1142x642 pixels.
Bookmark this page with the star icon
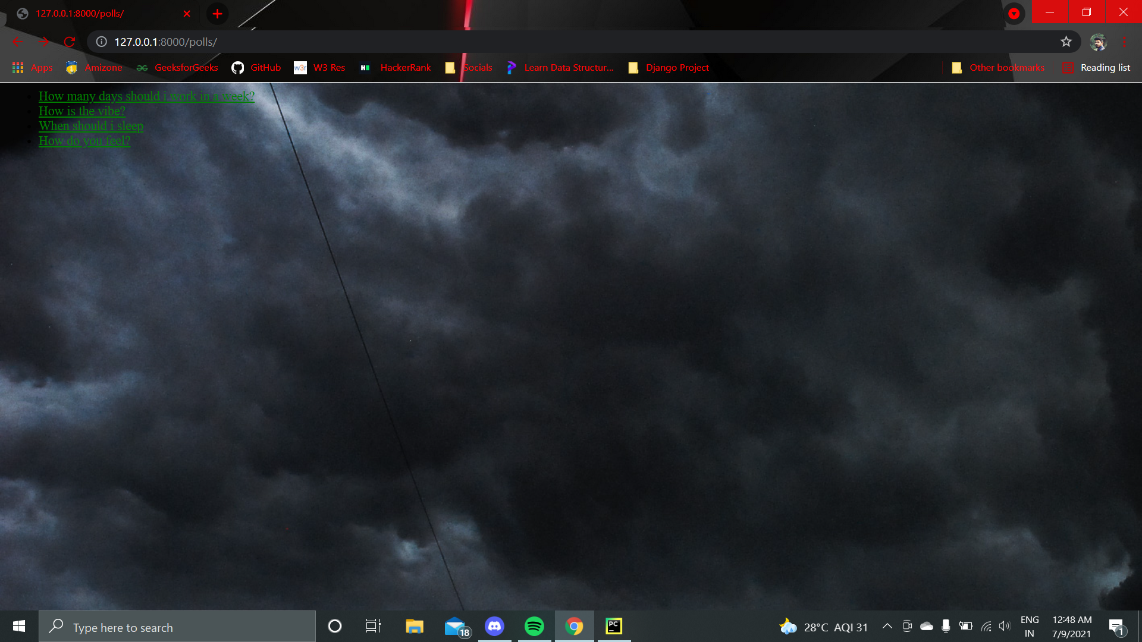[1066, 42]
